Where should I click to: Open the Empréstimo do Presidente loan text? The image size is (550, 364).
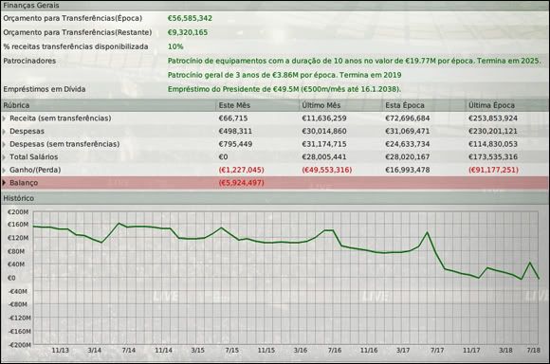(284, 89)
